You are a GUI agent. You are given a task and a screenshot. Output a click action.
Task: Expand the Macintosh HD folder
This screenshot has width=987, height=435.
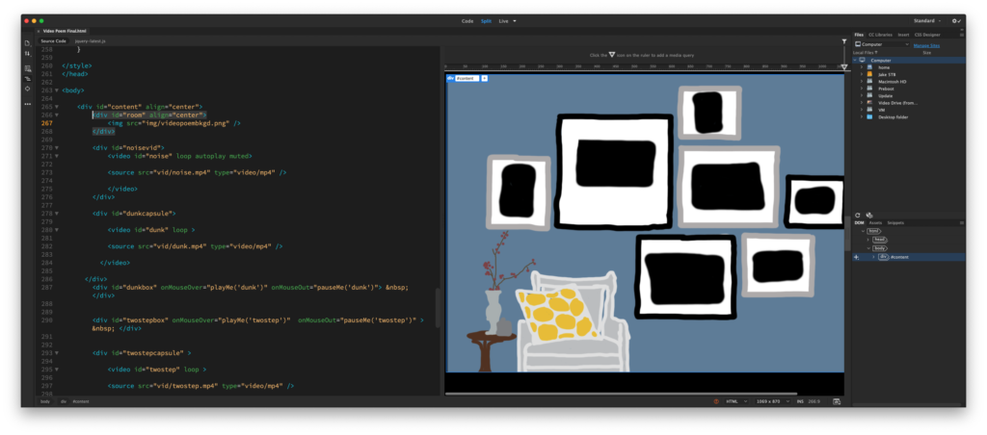[861, 81]
